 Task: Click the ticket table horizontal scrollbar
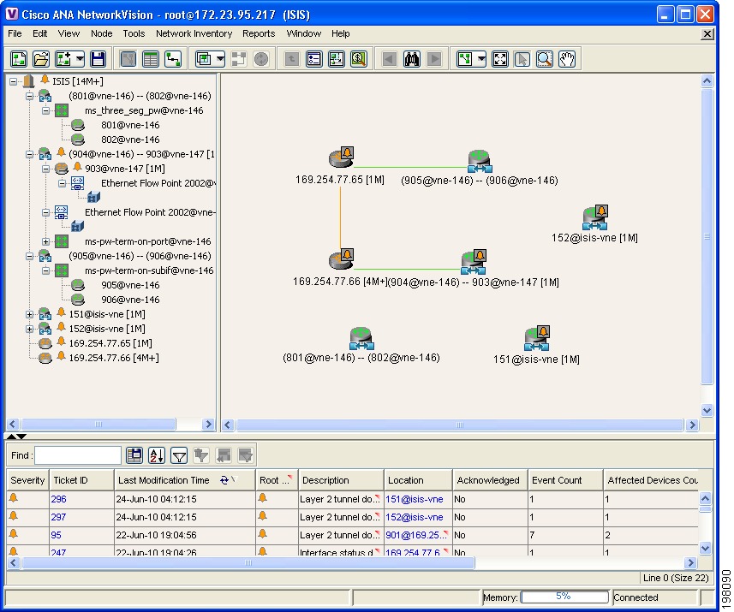(248, 562)
